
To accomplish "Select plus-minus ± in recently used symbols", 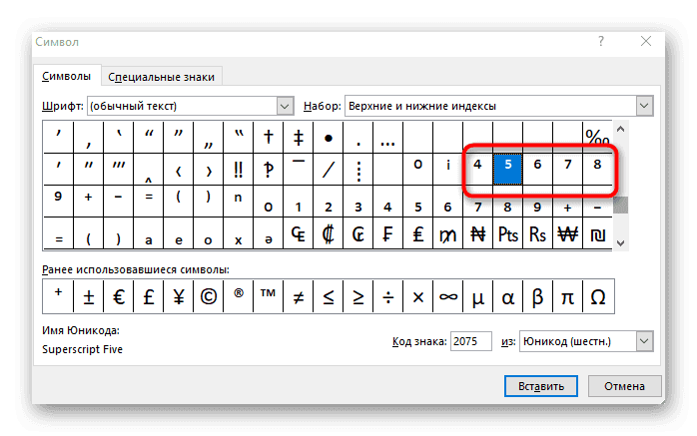I will click(89, 296).
